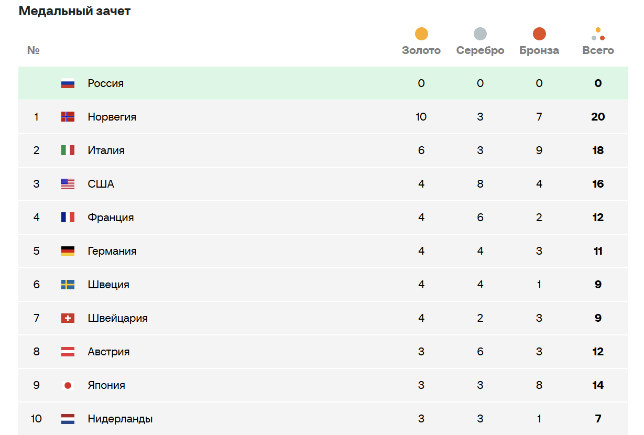
Task: Sort by the Золото column header
Action: tap(421, 51)
